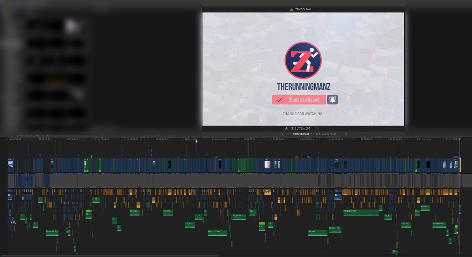The image size is (472, 257).
Task: Select the ES_Aut... audio clip
Action: [190, 224]
